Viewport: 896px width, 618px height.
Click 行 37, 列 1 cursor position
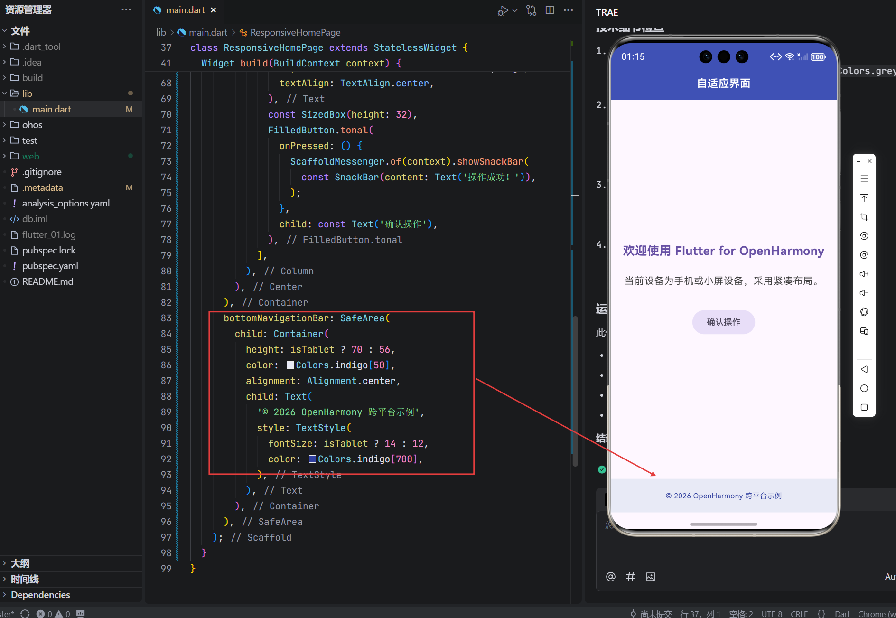(700, 613)
